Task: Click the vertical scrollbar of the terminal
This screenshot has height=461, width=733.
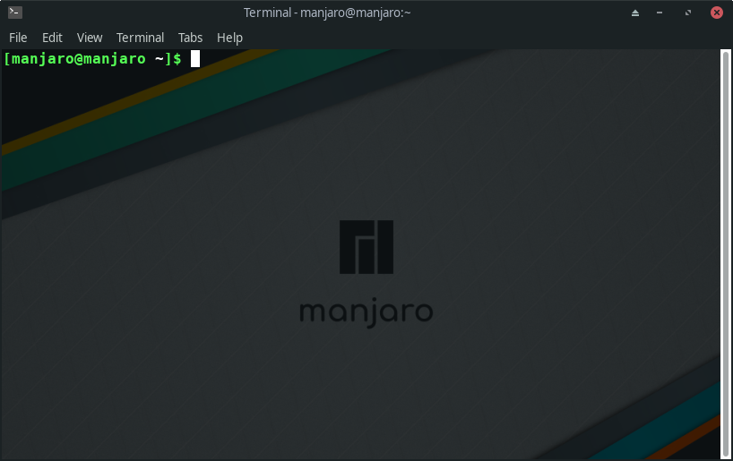Action: tap(726, 254)
